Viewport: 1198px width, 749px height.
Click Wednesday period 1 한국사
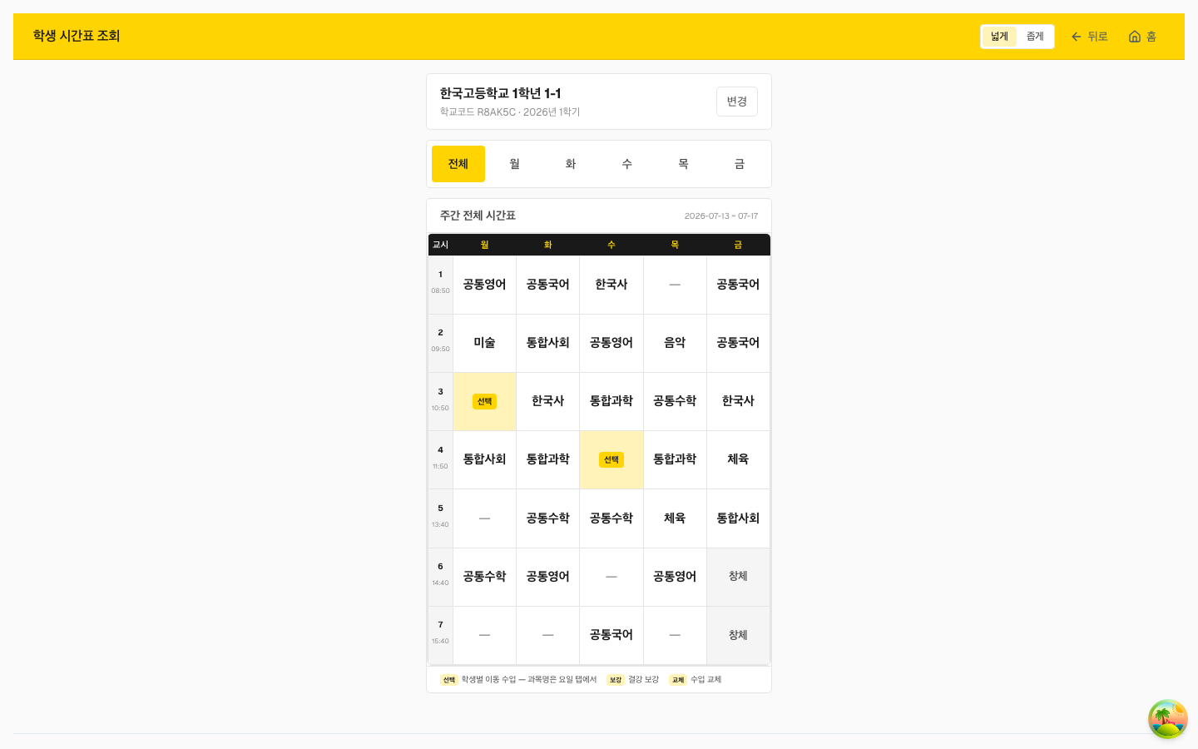pyautogui.click(x=611, y=285)
